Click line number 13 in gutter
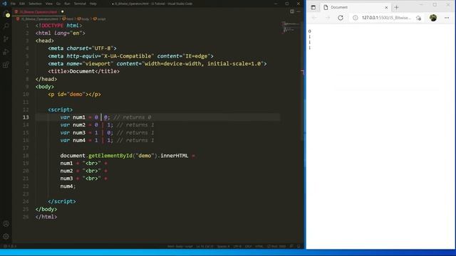The height and width of the screenshot is (256, 456). (x=26, y=117)
